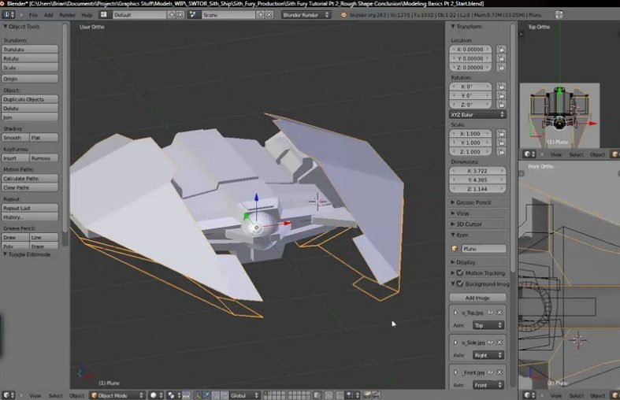Click the Add Image button
The width and height of the screenshot is (620, 400).
click(477, 298)
